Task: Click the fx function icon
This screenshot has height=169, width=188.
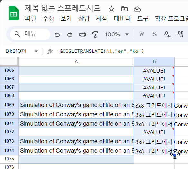Action: (x=50, y=52)
